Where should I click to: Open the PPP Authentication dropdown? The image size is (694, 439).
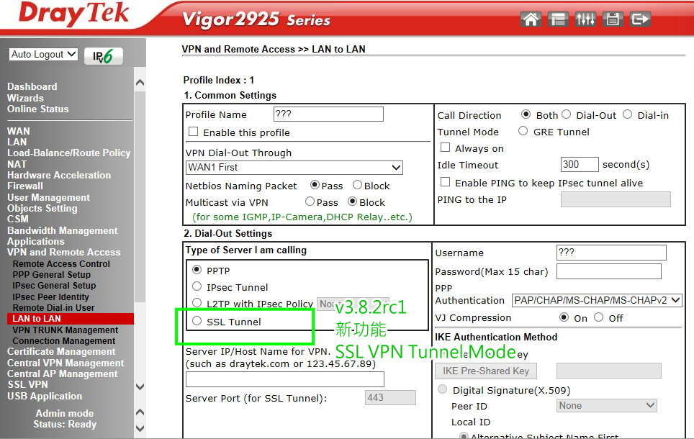(x=597, y=300)
